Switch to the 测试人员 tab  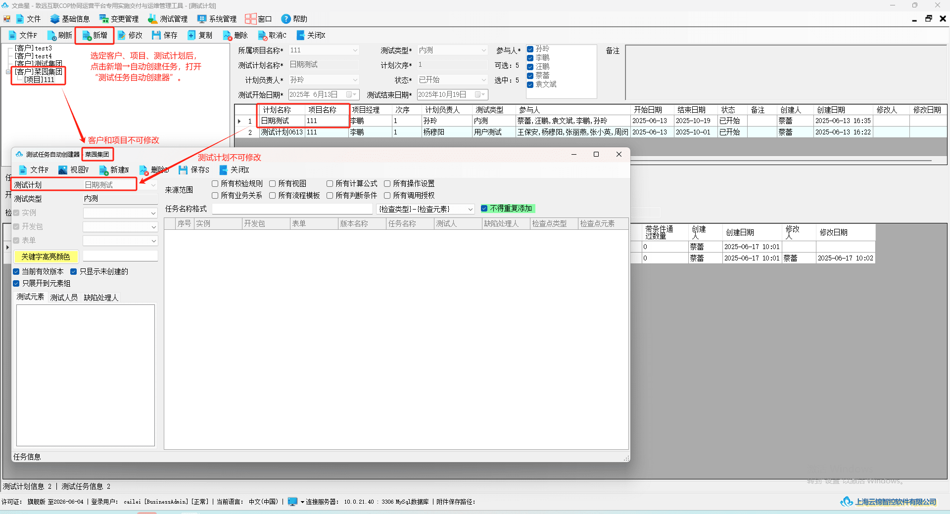click(64, 298)
